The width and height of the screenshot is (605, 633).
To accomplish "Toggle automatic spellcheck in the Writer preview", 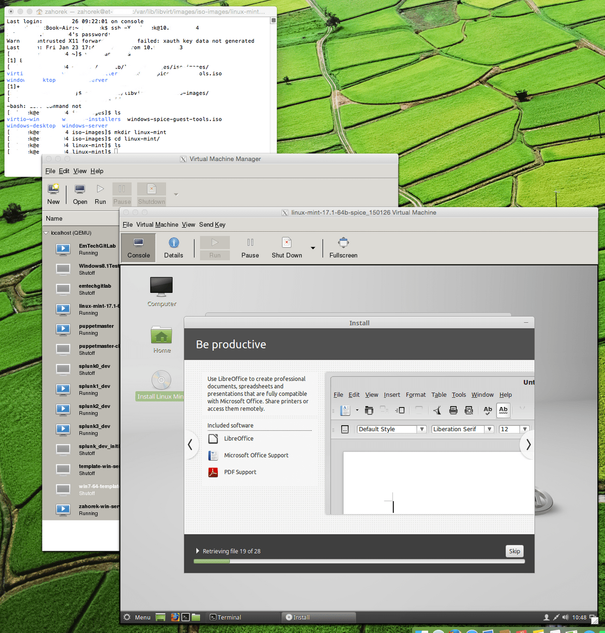I will (503, 410).
